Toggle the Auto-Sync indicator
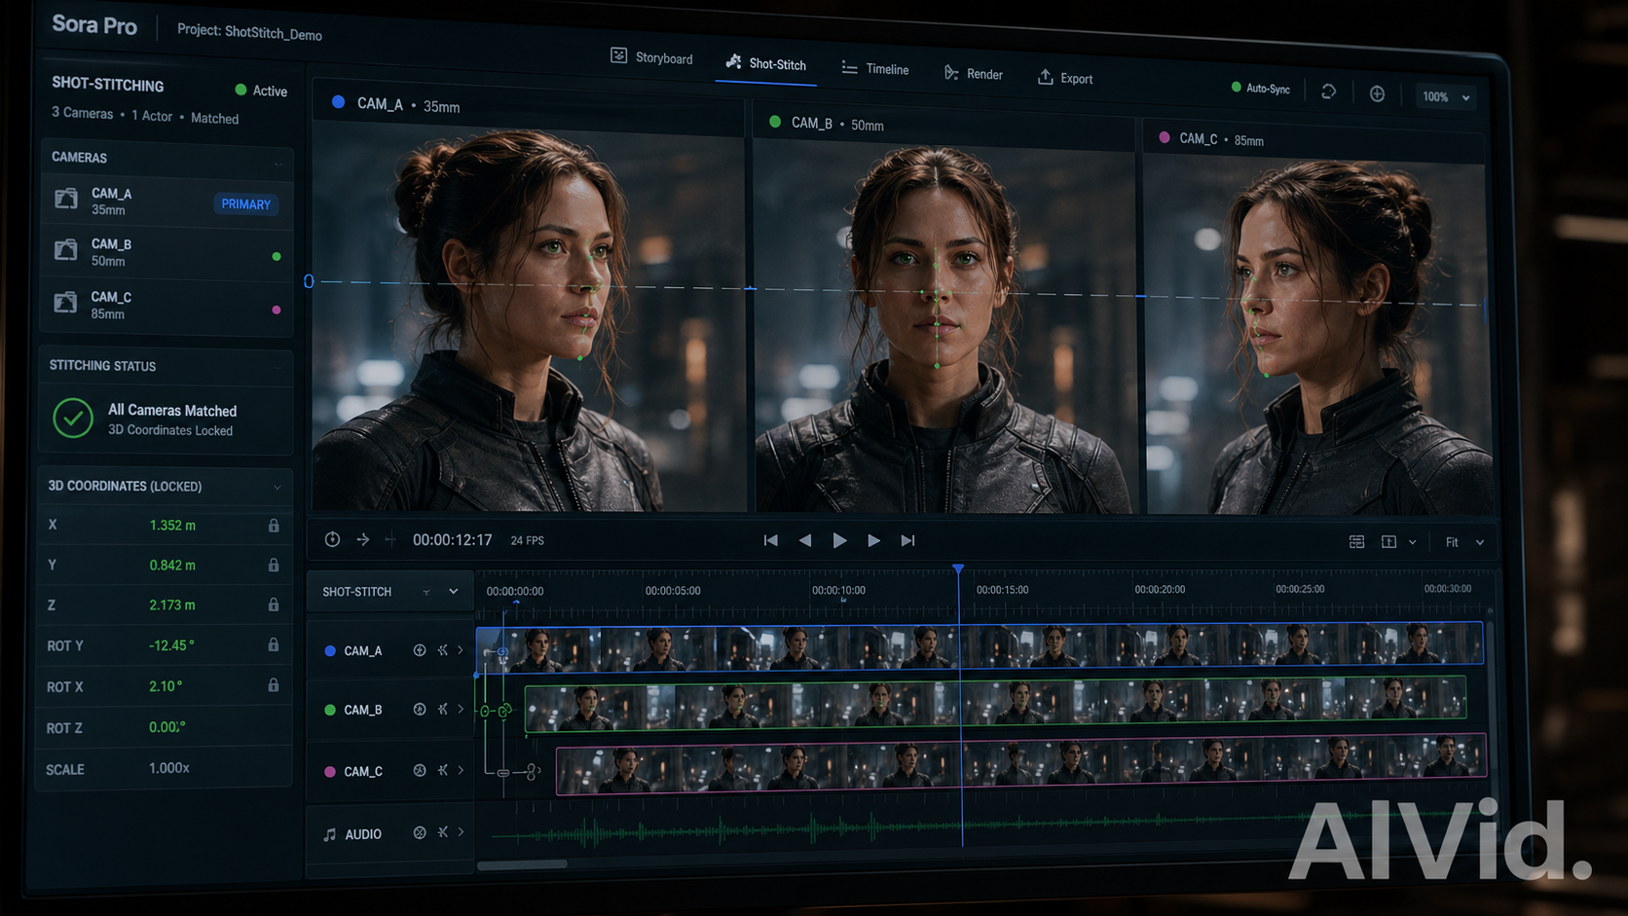1628x916 pixels. coord(1260,89)
